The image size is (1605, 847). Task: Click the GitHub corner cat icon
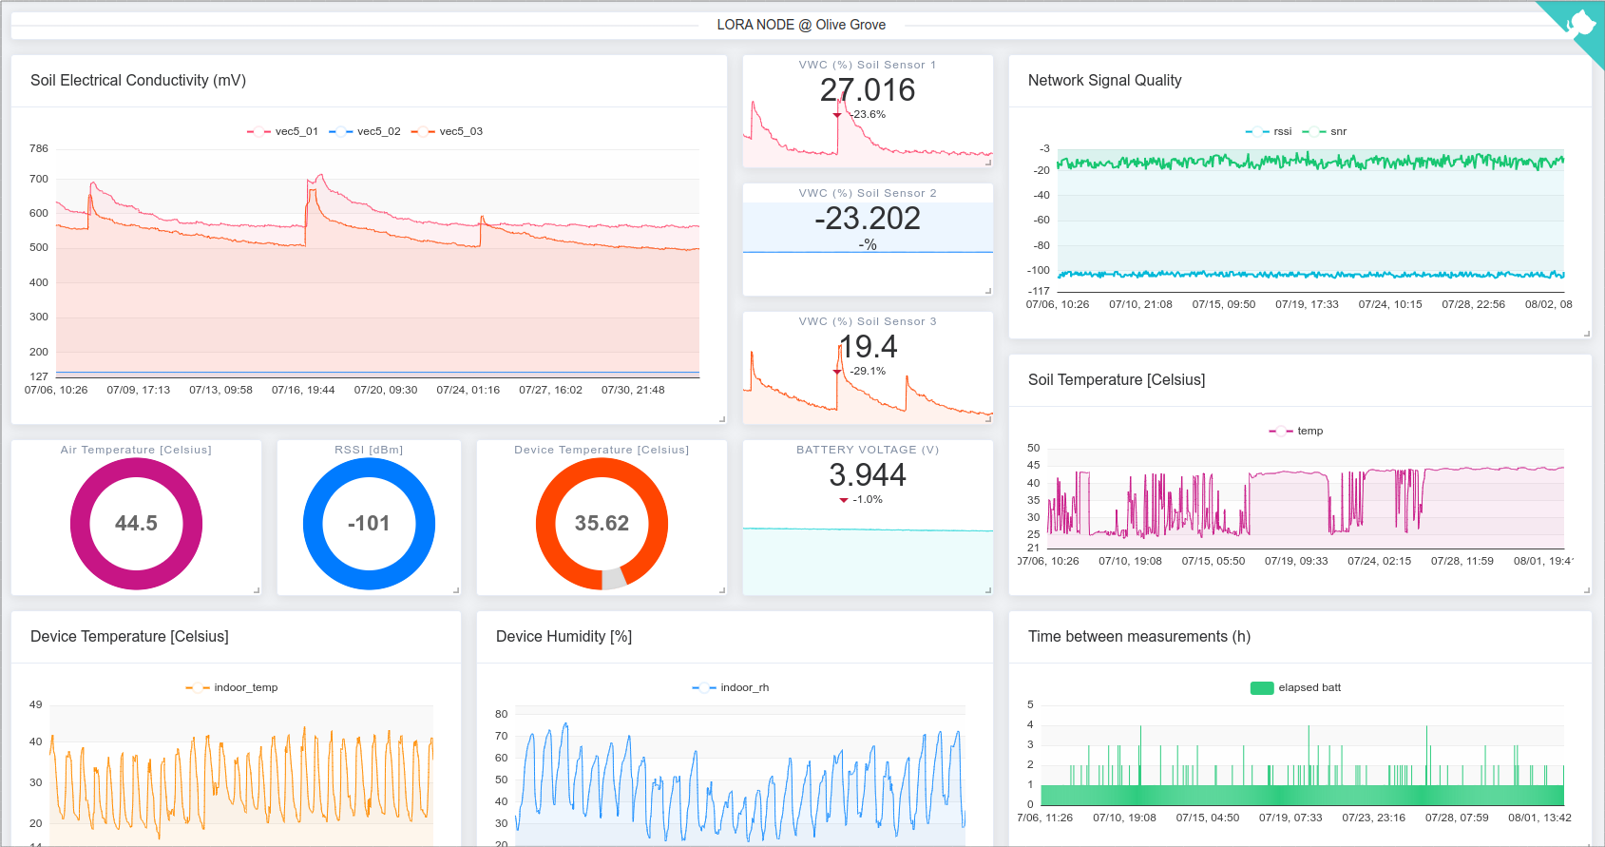pyautogui.click(x=1581, y=23)
